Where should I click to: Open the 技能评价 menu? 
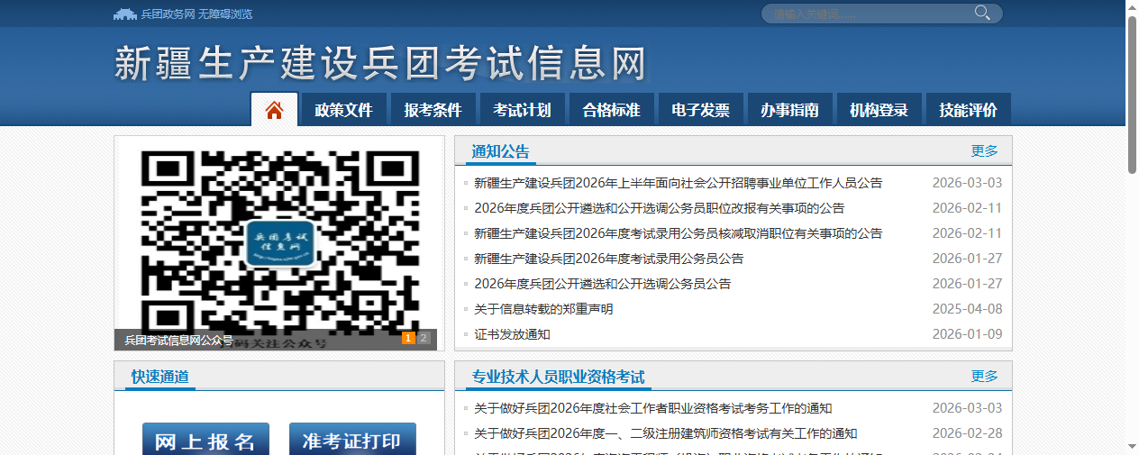(x=968, y=110)
